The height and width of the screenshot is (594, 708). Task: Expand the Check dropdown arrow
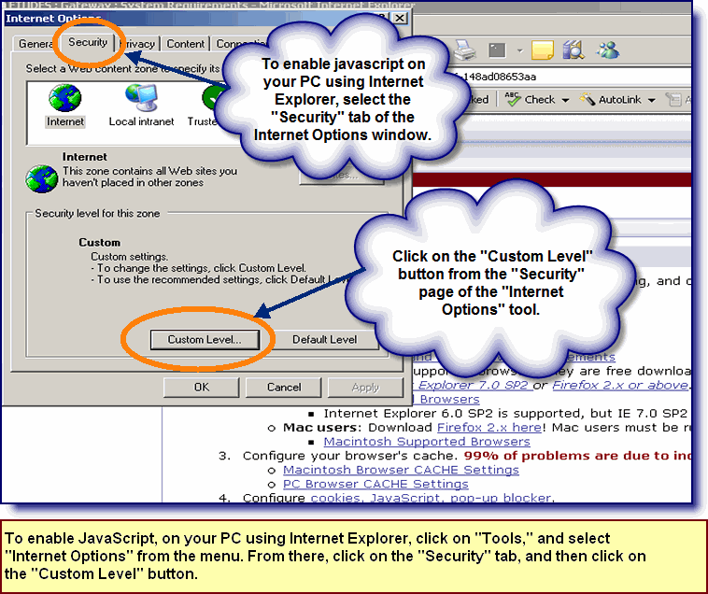click(565, 100)
